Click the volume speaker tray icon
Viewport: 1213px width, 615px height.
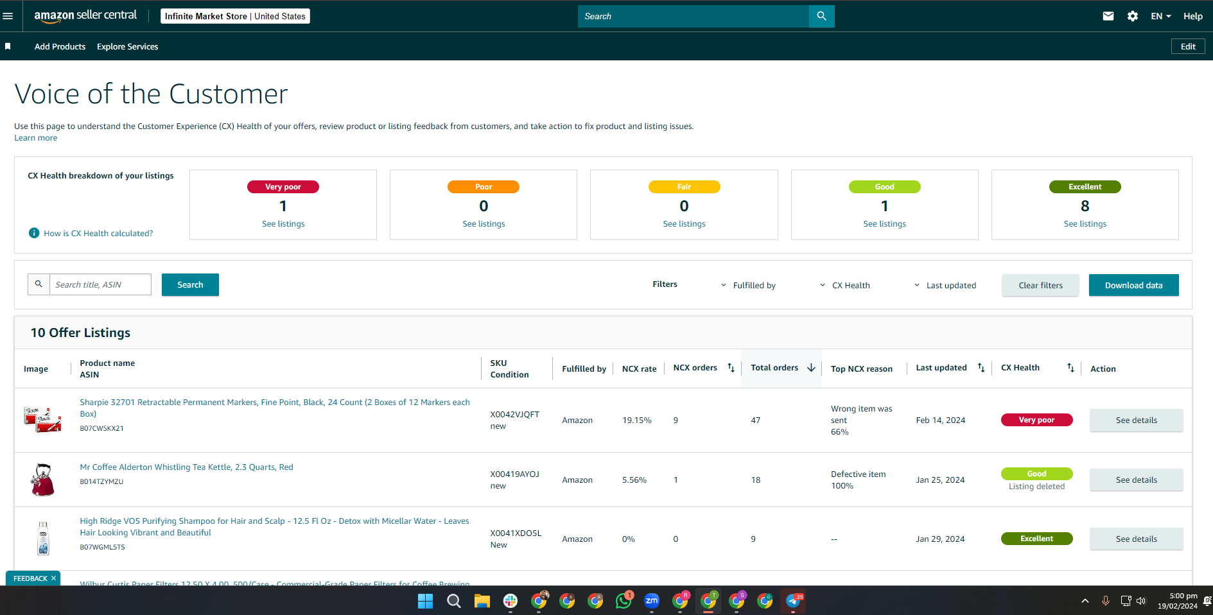[x=1141, y=601]
